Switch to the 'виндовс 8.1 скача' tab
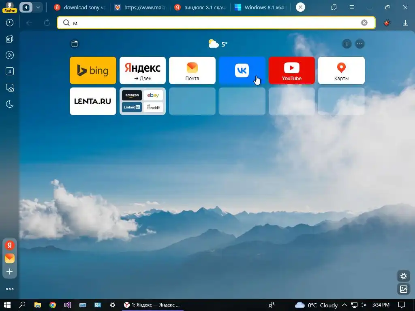Viewport: 415px width, 311px height. [200, 7]
